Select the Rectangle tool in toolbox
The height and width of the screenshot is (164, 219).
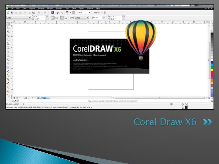(x=8, y=48)
